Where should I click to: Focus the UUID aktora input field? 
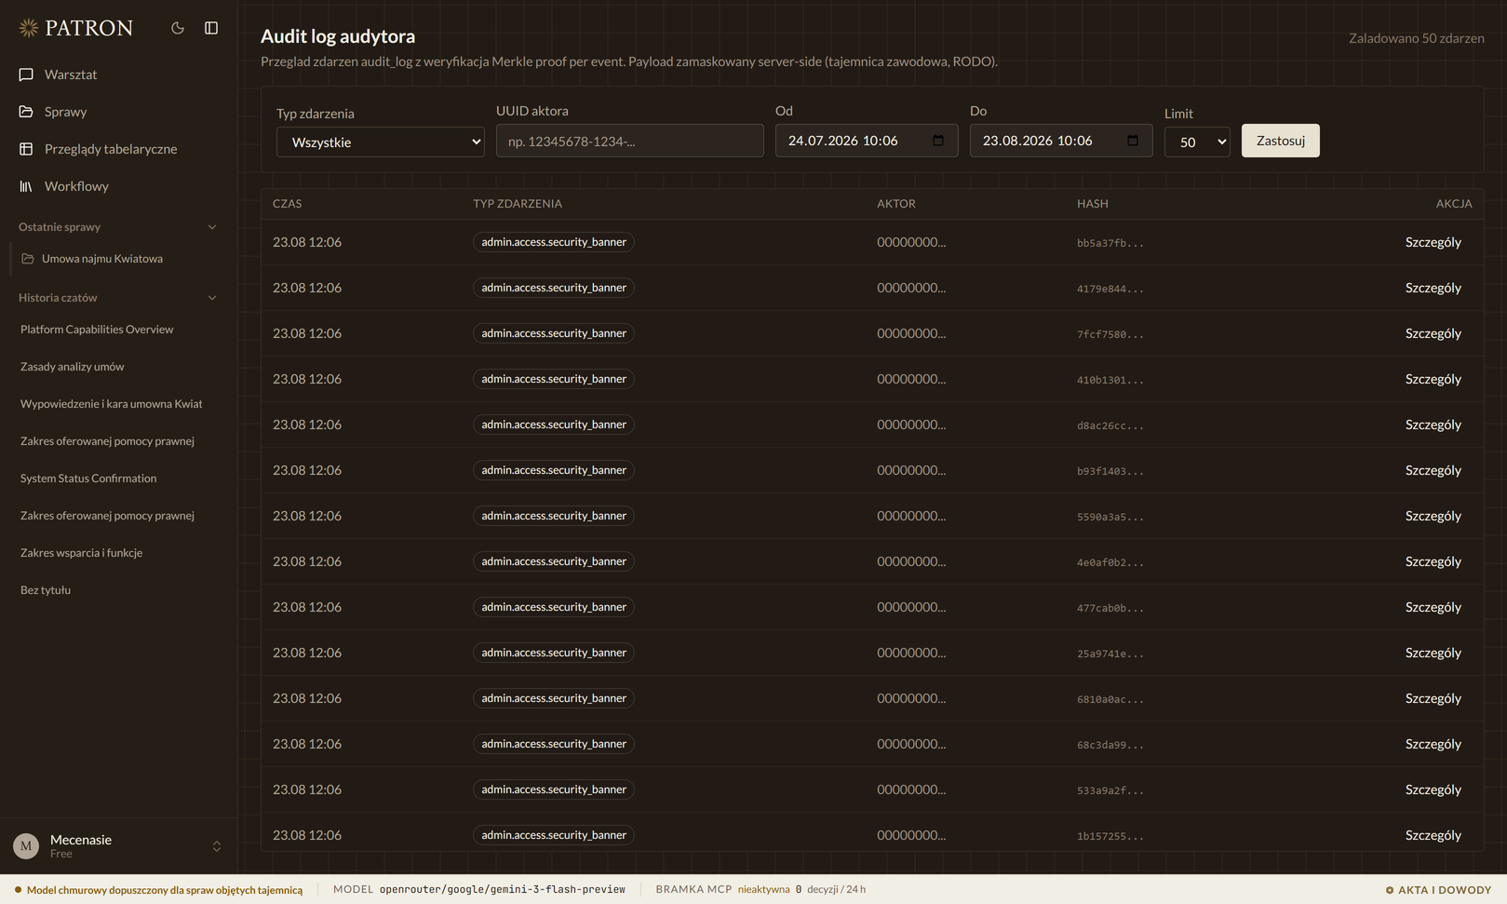pos(630,142)
